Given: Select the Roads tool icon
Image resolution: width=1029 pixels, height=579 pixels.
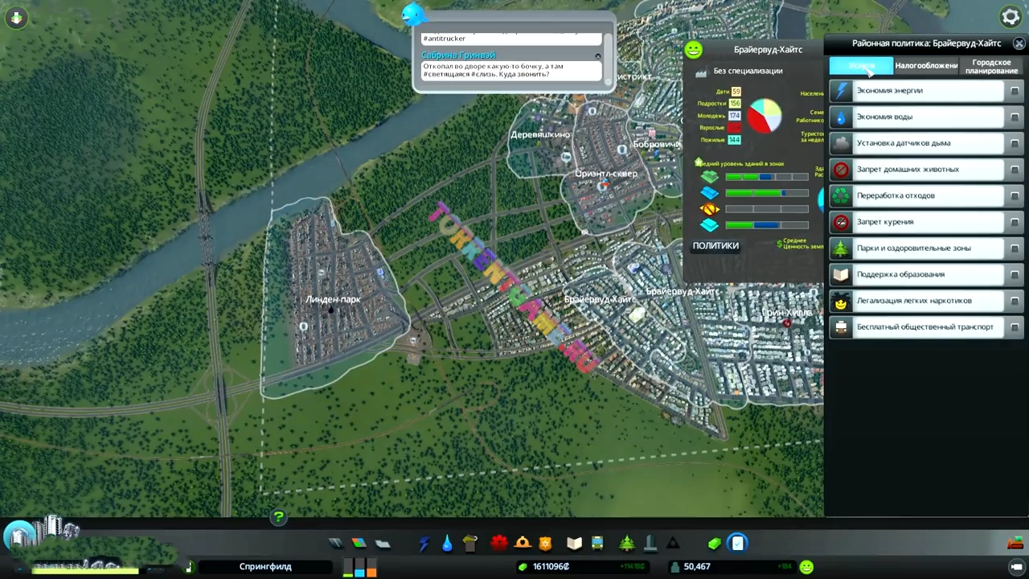Looking at the screenshot, I should (336, 544).
